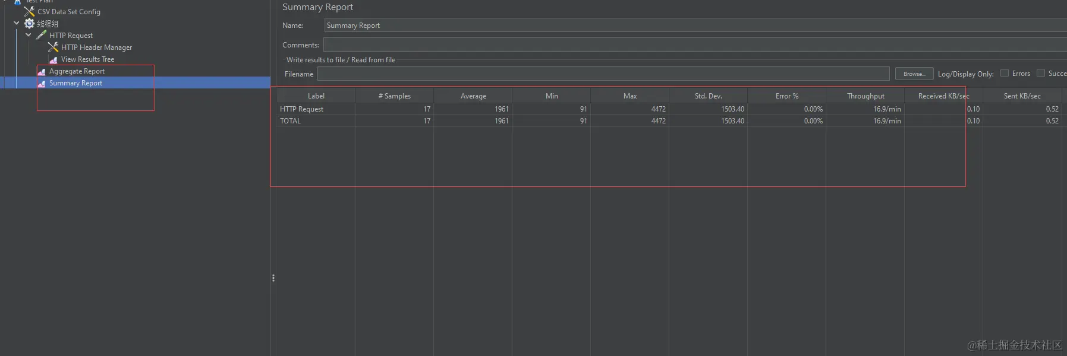Click the HTTP Request pipette icon
Image resolution: width=1067 pixels, height=356 pixels.
pos(41,35)
